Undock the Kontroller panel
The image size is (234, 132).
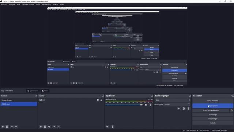233,96
